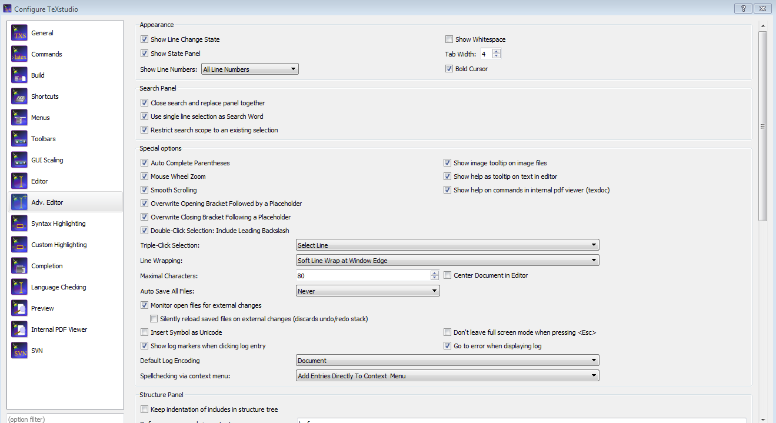This screenshot has height=423, width=776.
Task: Disable Auto Complete Parentheses
Action: coord(145,163)
